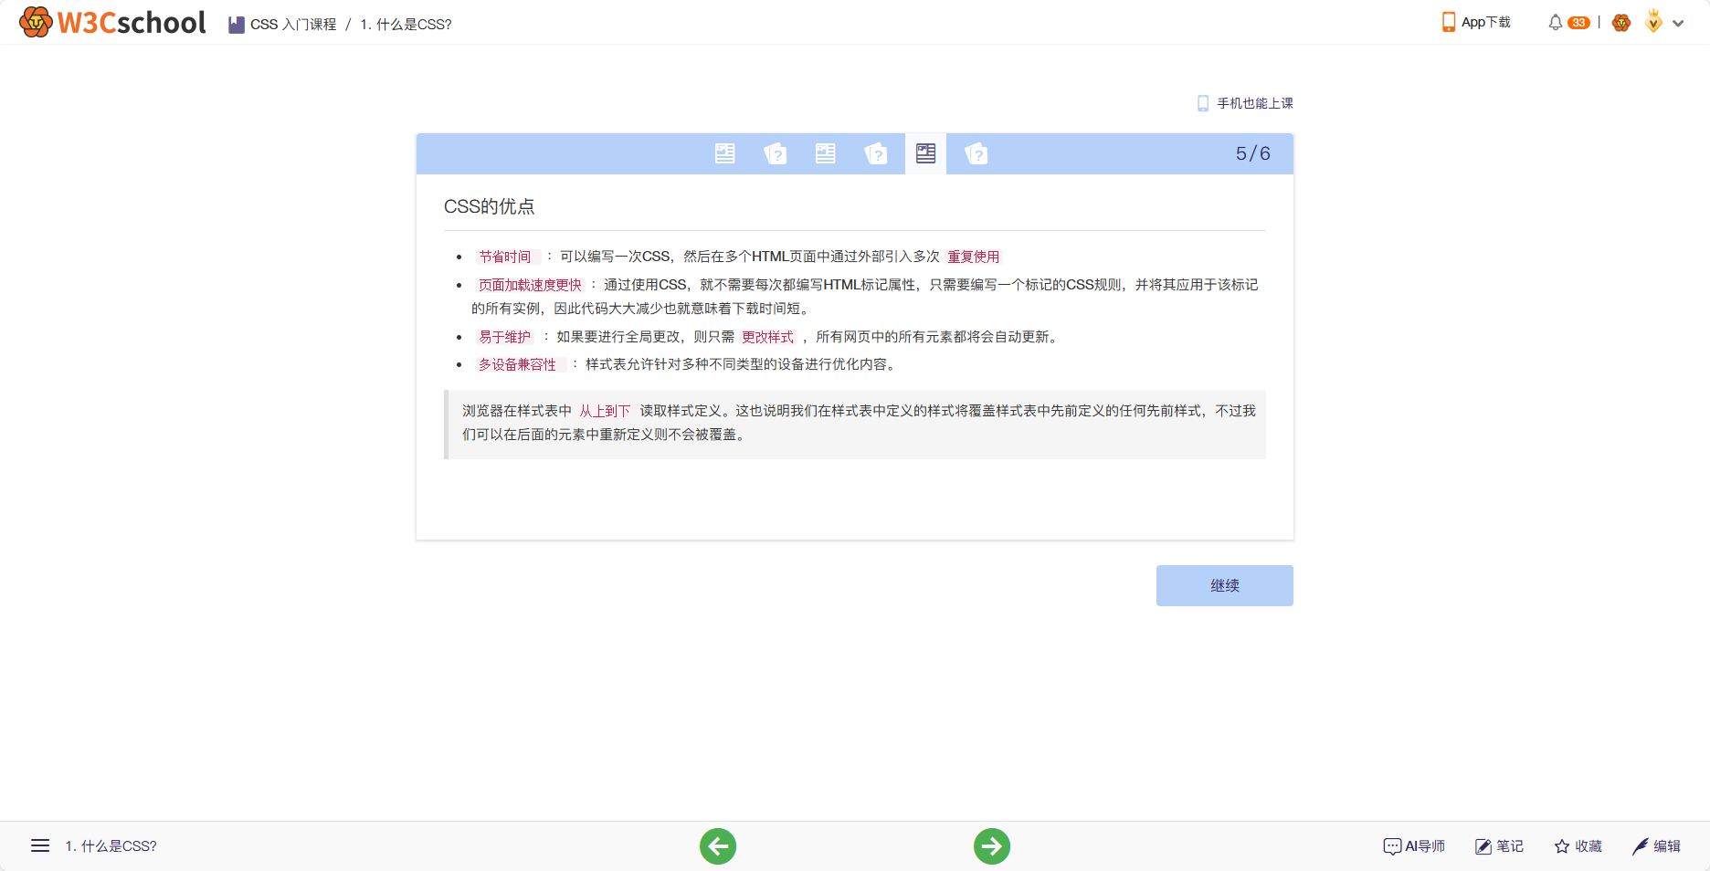The height and width of the screenshot is (871, 1710).
Task: Click the orange user avatar icon
Action: click(x=1621, y=23)
